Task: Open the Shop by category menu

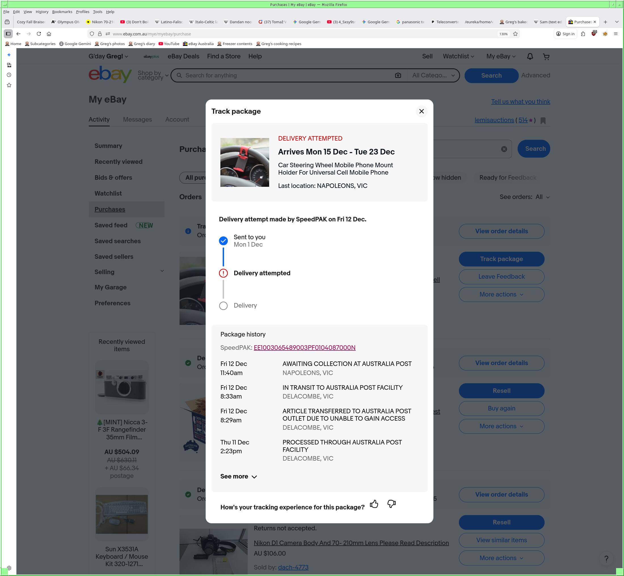Action: [x=153, y=75]
